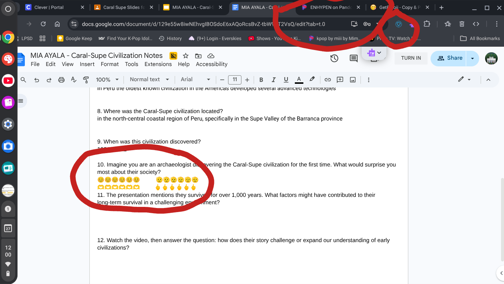Open the All Bookmarks folder

480,38
